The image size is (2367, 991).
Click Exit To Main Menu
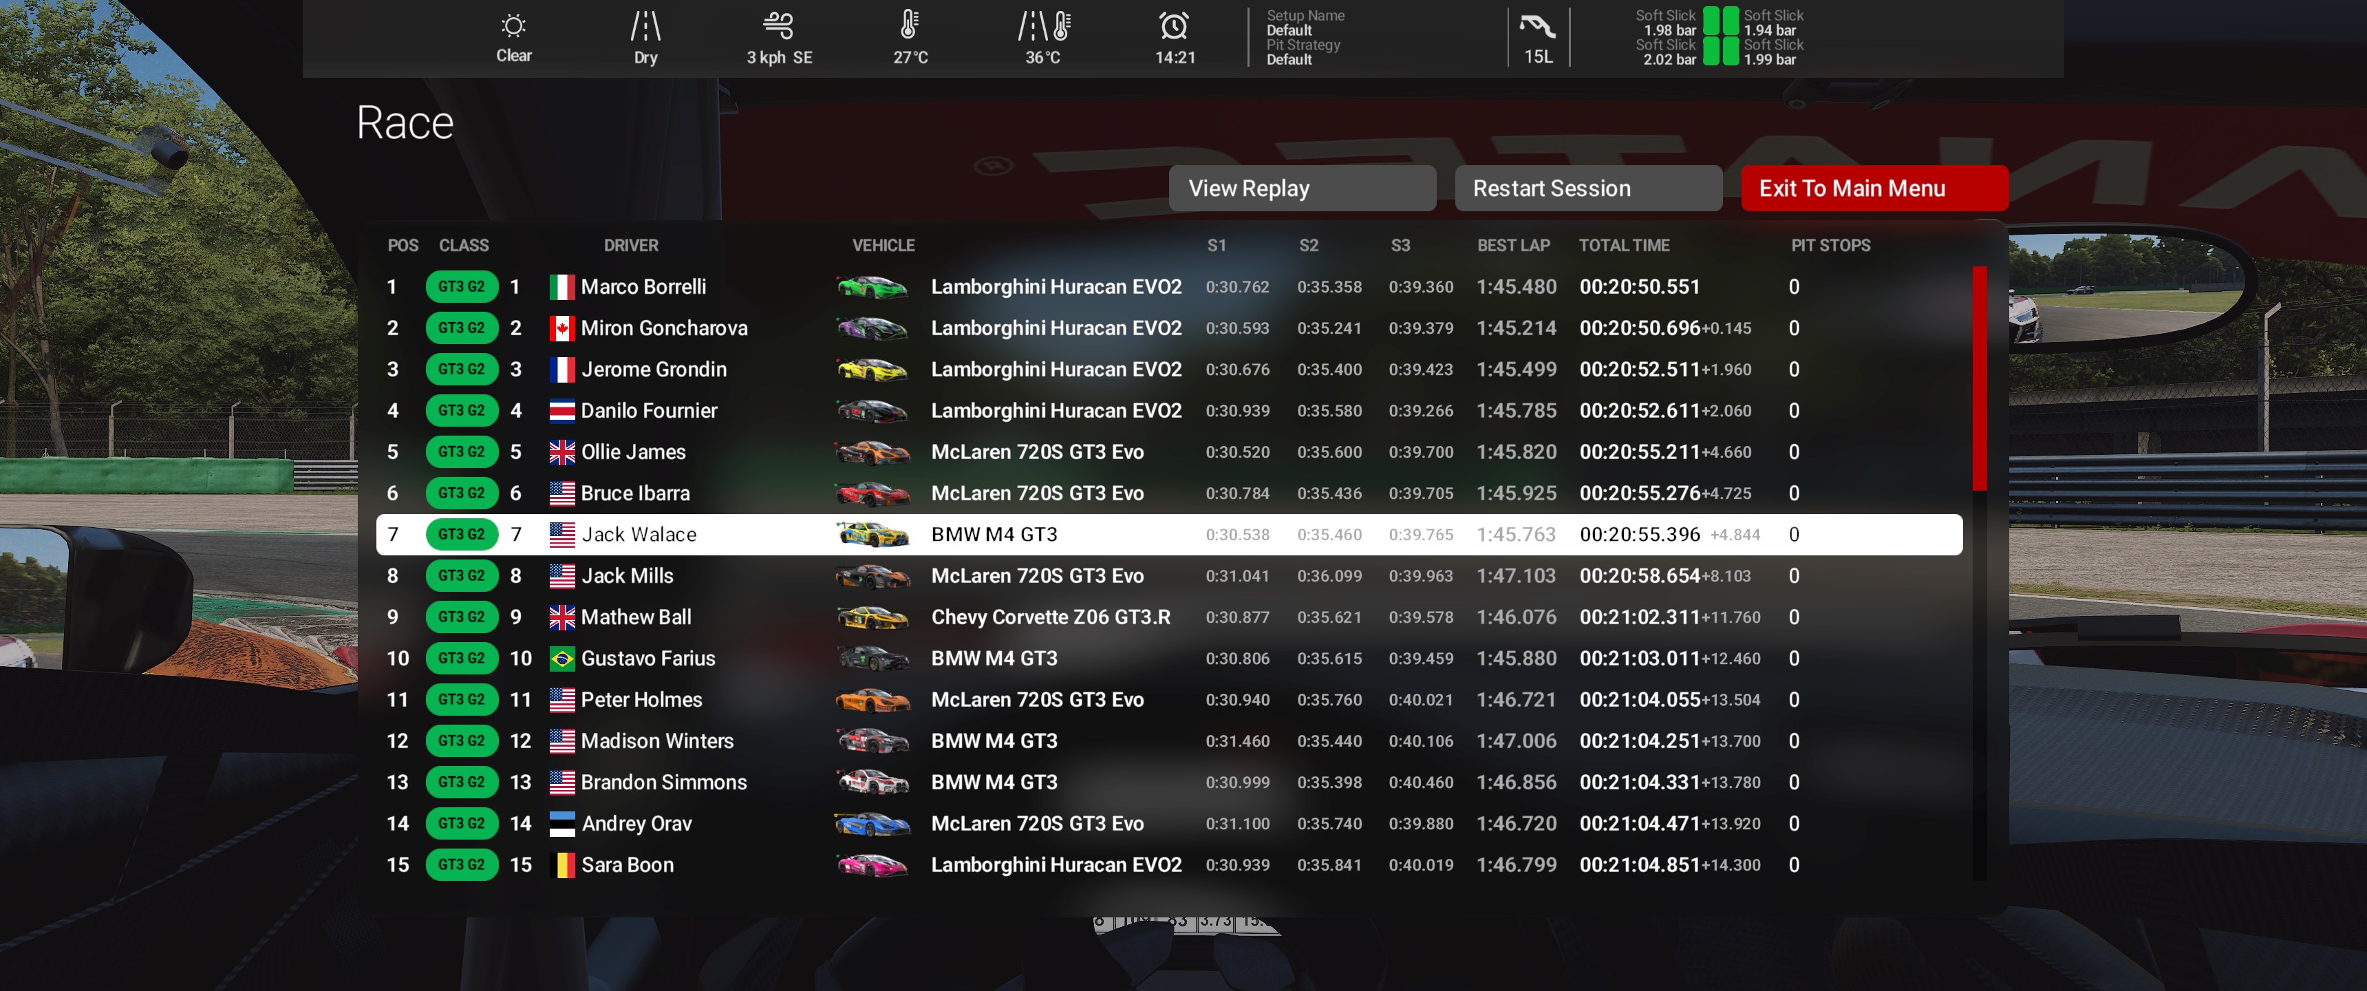[x=1874, y=189]
